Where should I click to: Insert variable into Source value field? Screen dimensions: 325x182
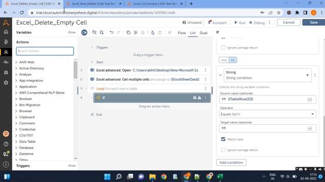tap(310, 100)
